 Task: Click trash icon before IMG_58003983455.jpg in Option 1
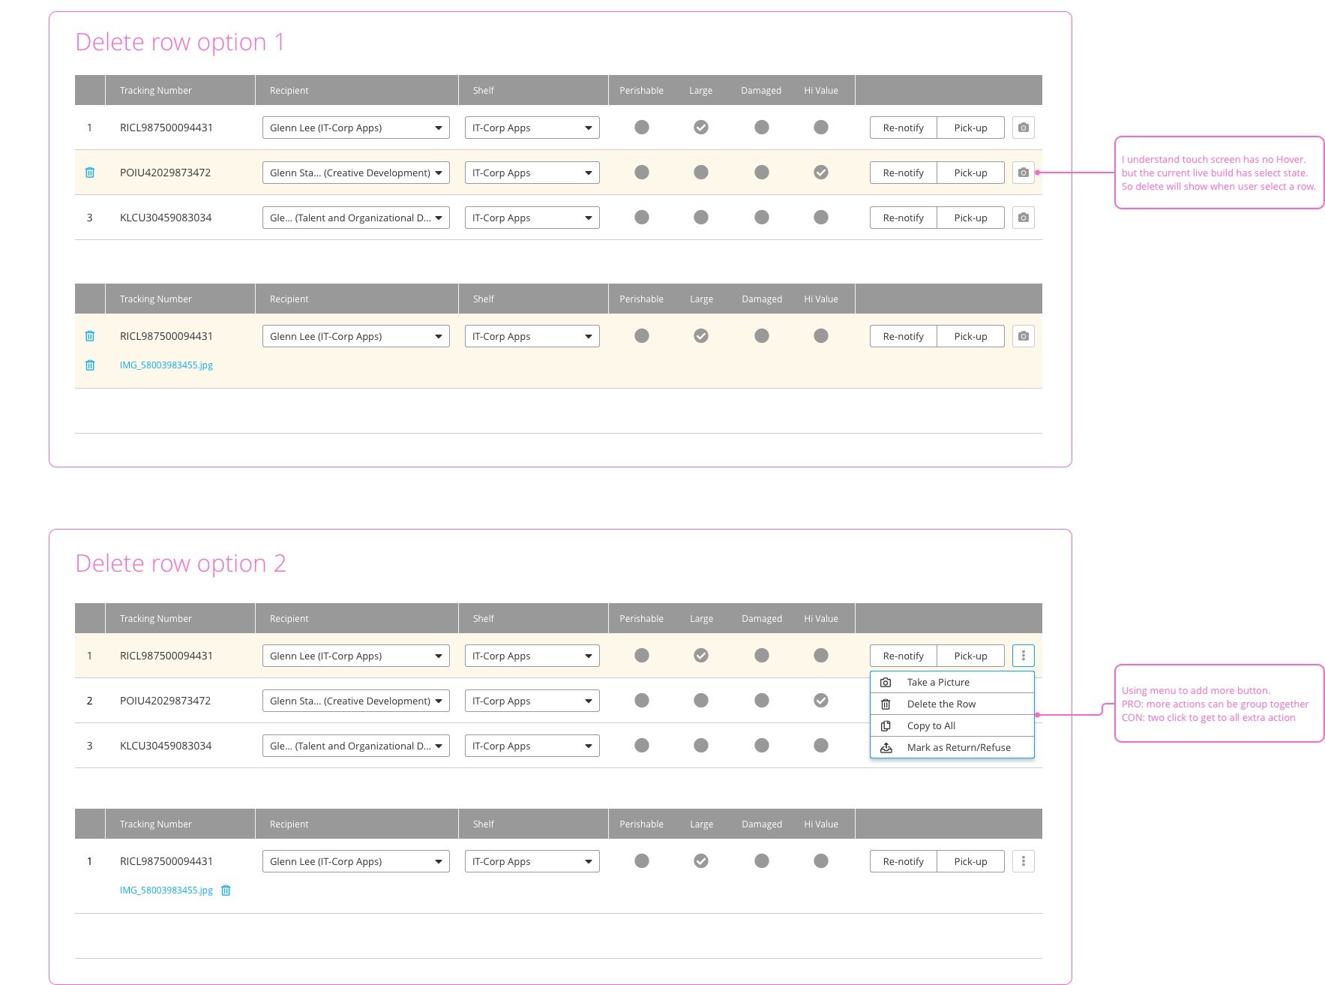[x=90, y=365]
